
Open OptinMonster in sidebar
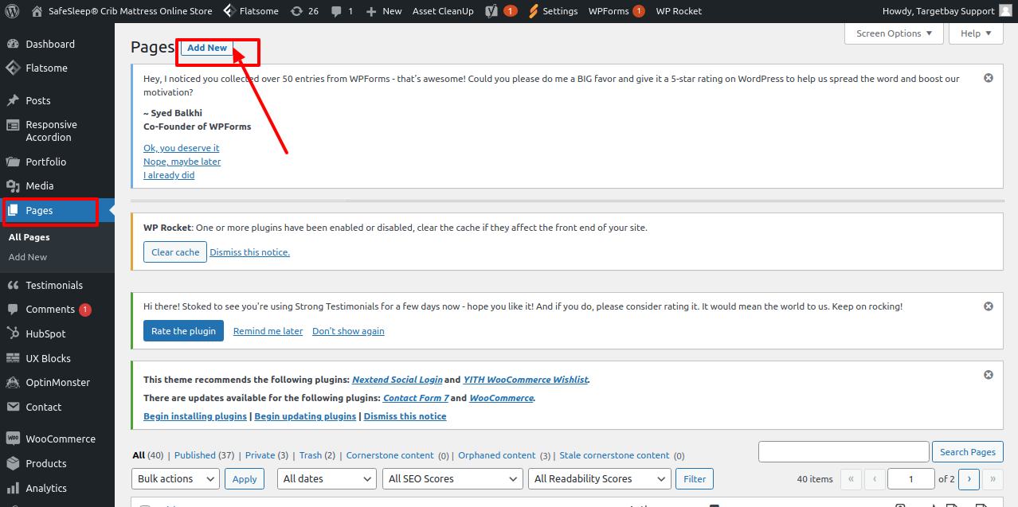tap(57, 382)
